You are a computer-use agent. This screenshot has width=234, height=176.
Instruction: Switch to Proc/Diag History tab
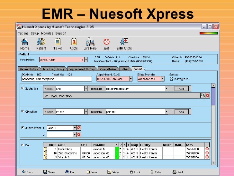(x=54, y=69)
